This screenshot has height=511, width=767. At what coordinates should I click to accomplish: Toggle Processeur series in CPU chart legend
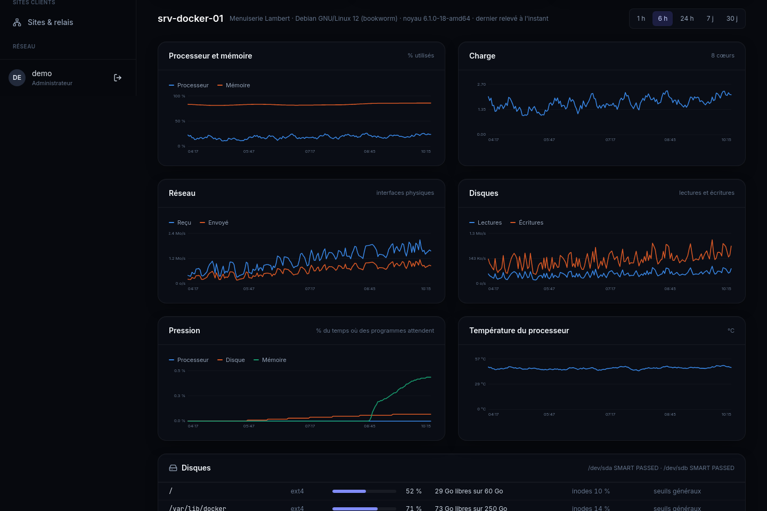(x=189, y=85)
